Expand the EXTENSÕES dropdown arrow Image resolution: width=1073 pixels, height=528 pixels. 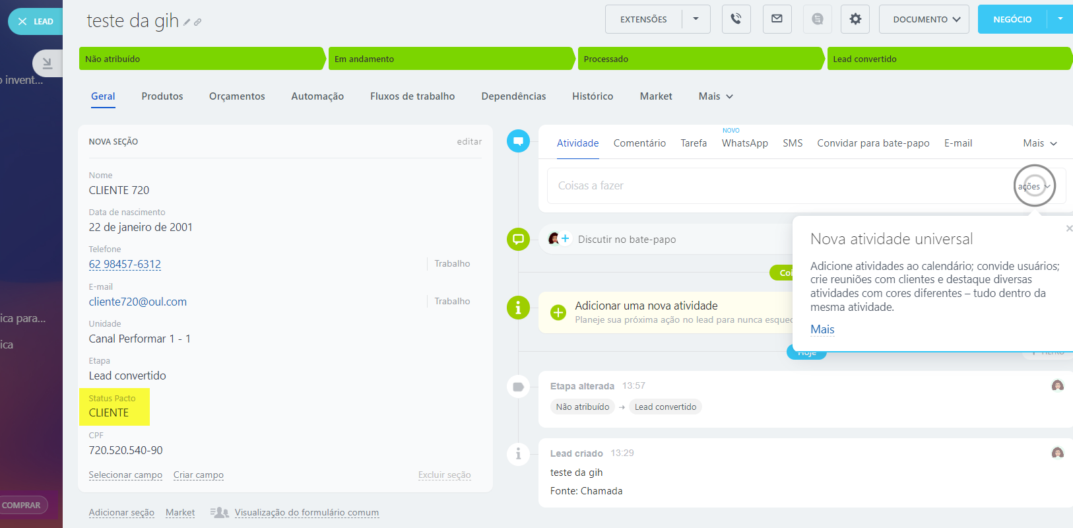pyautogui.click(x=696, y=19)
